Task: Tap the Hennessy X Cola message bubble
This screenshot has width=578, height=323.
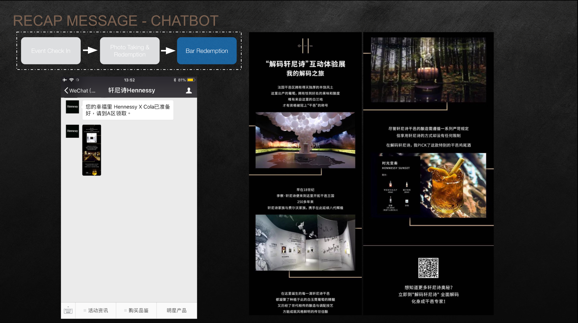Action: (128, 110)
